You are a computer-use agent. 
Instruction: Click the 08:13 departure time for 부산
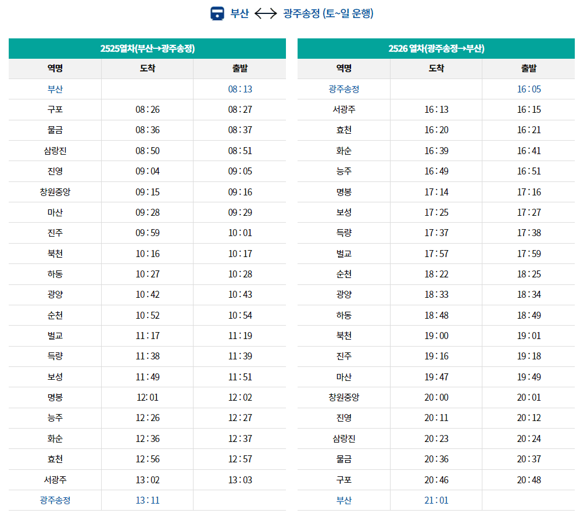point(239,88)
